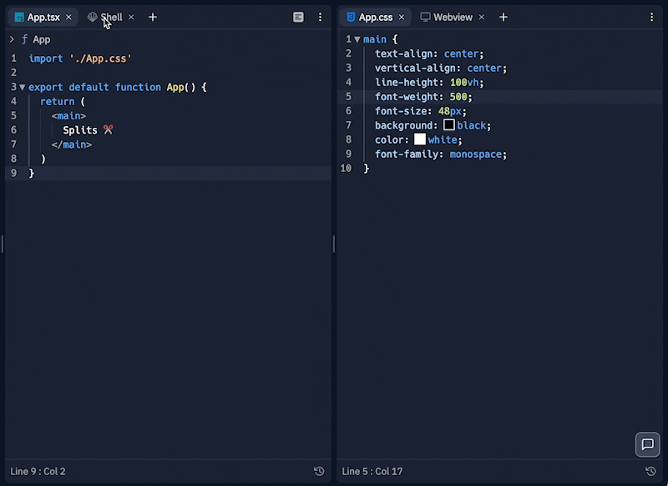This screenshot has width=668, height=486.
Task: Click the black background color swatch
Action: pos(448,125)
